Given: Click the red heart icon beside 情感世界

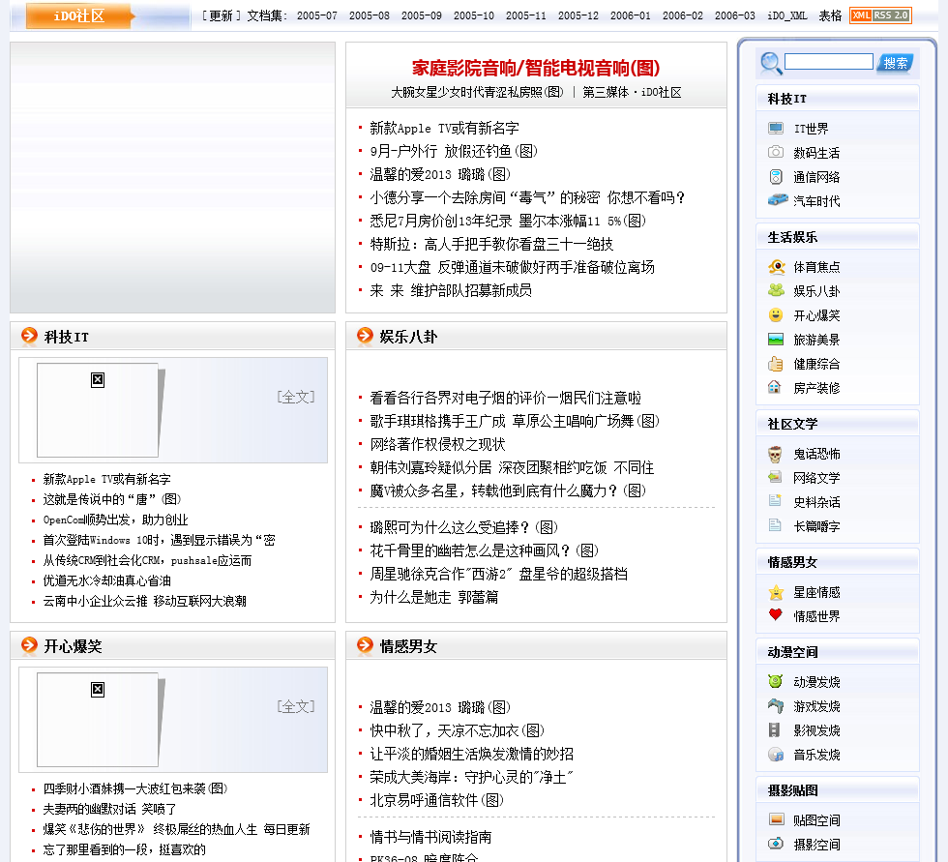Looking at the screenshot, I should (776, 615).
